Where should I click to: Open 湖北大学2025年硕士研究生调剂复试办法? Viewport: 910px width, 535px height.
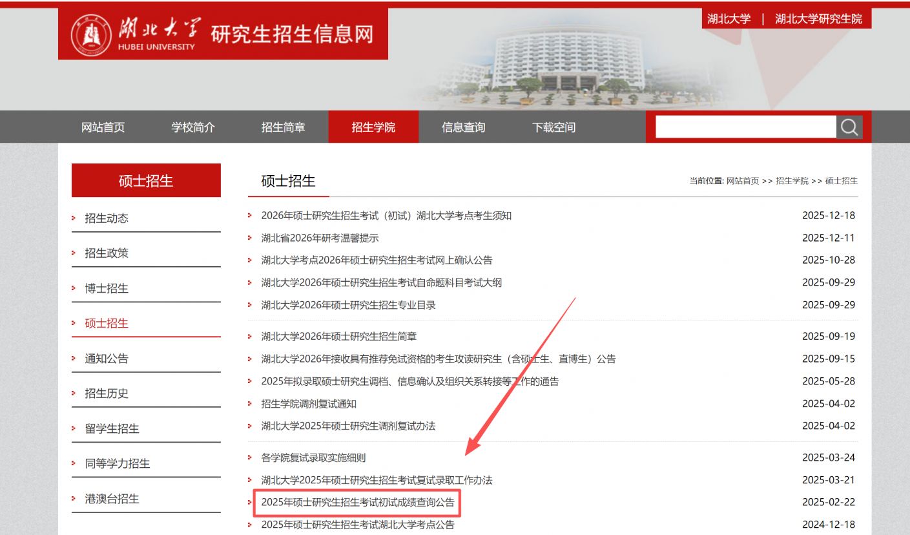tap(348, 426)
